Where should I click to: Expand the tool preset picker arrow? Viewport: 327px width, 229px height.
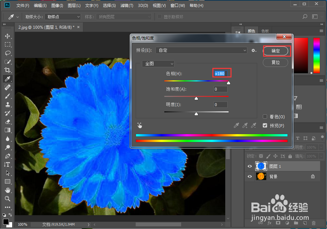tap(17, 17)
